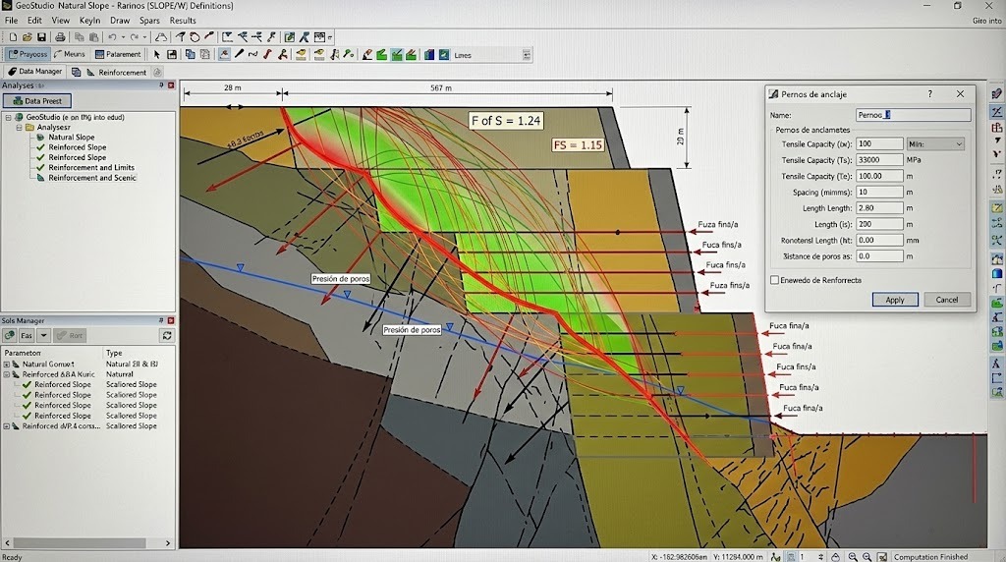This screenshot has height=562, width=1006.
Task: Click the top icon in right sidebar
Action: tap(997, 93)
